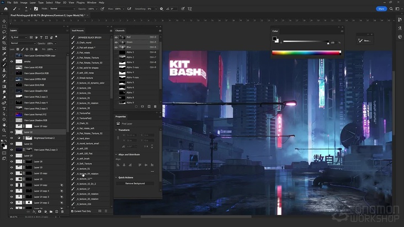Viewport: 404px width, 227px height.
Task: Create new tool preset icon
Action: pos(100,211)
